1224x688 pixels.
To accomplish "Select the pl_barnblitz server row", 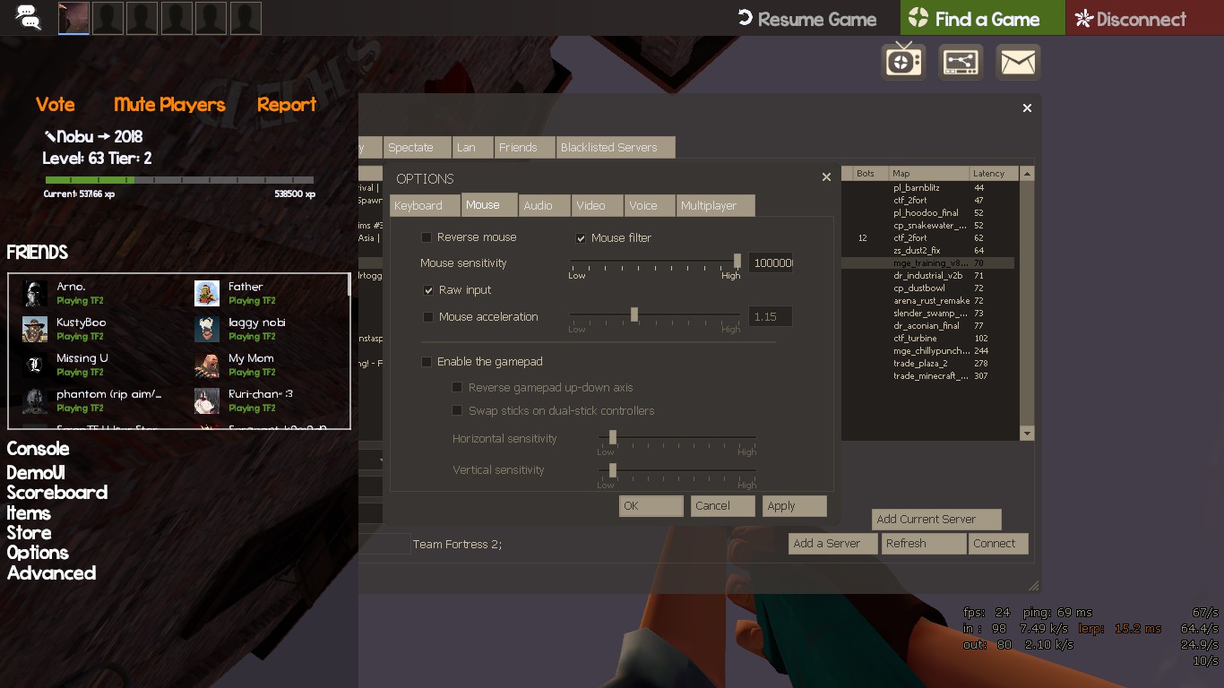I will click(927, 188).
